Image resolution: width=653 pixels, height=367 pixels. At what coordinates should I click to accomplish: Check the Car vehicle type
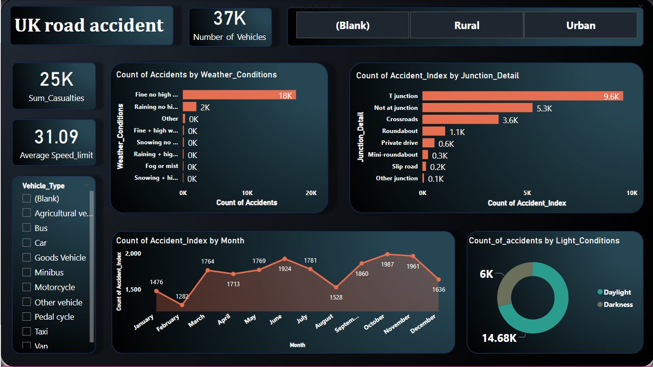pyautogui.click(x=26, y=242)
